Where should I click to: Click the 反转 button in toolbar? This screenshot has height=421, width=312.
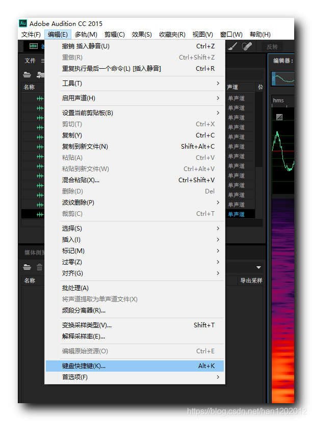click(272, 47)
